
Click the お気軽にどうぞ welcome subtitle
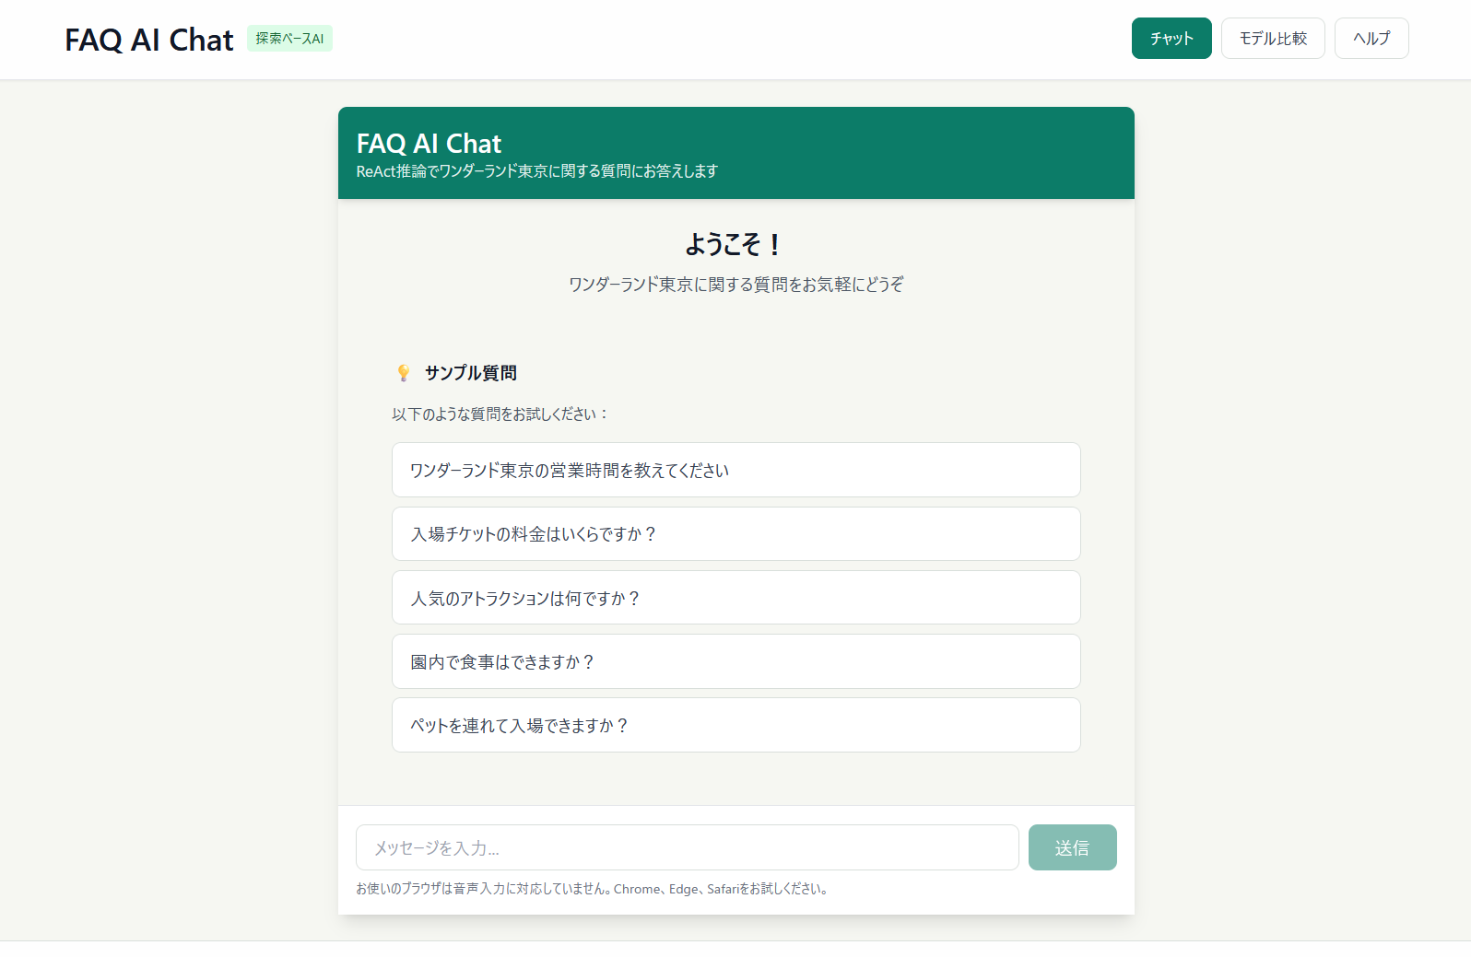tap(735, 285)
